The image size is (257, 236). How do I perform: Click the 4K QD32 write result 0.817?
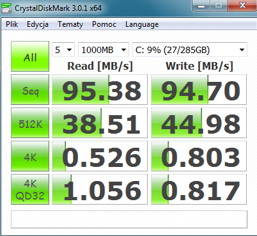pos(199,189)
